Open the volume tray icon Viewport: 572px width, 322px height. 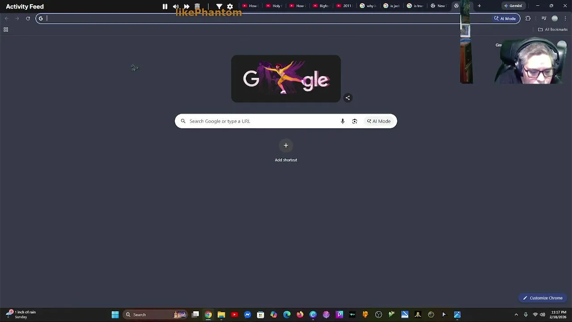point(543,314)
